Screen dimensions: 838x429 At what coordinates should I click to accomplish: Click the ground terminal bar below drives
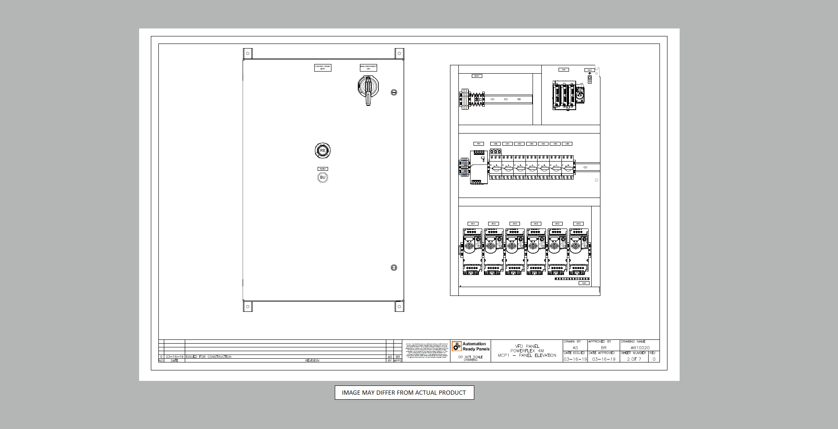pos(572,279)
